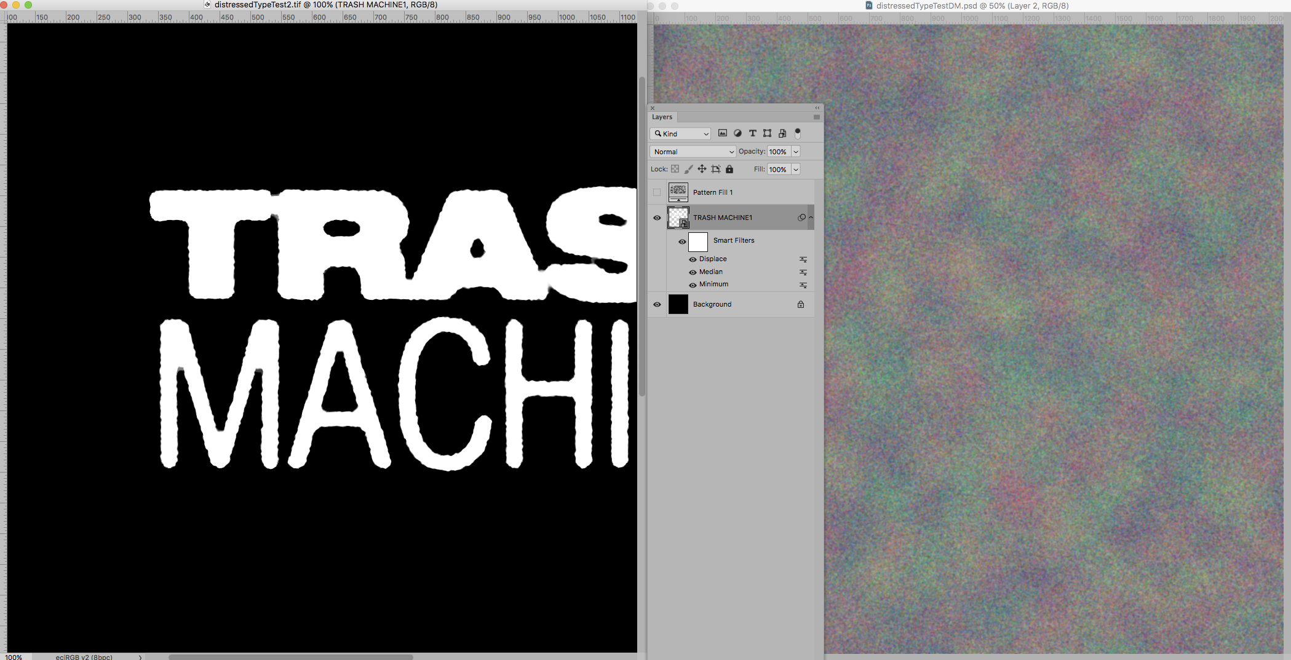Image resolution: width=1291 pixels, height=660 pixels.
Task: Toggle visibility of all Smart Filters
Action: tap(682, 242)
